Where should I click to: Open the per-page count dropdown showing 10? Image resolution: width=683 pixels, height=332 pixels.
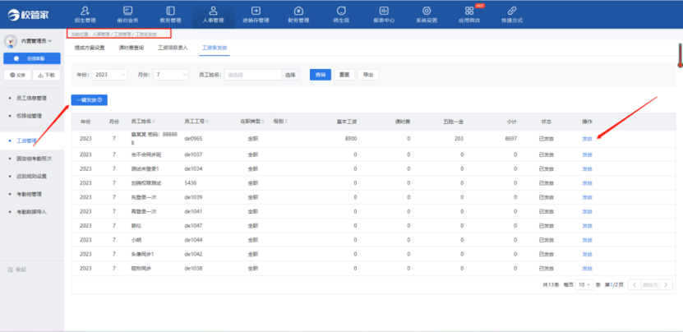pyautogui.click(x=583, y=284)
